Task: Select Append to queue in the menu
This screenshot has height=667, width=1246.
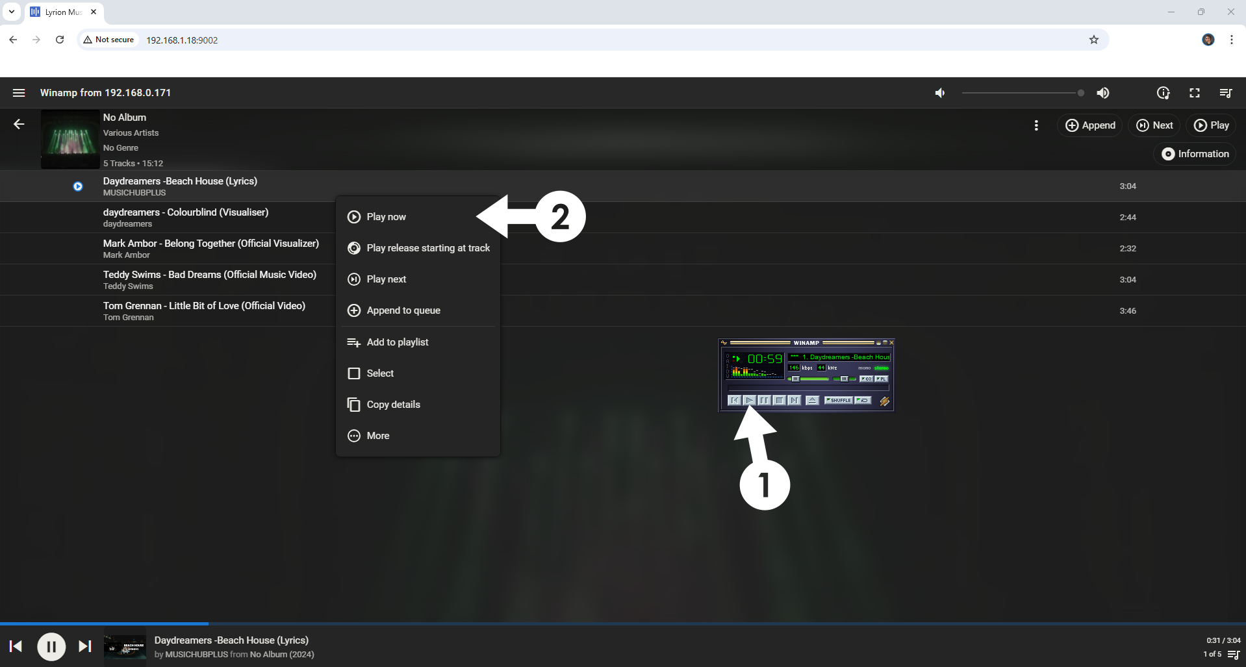Action: tap(403, 310)
